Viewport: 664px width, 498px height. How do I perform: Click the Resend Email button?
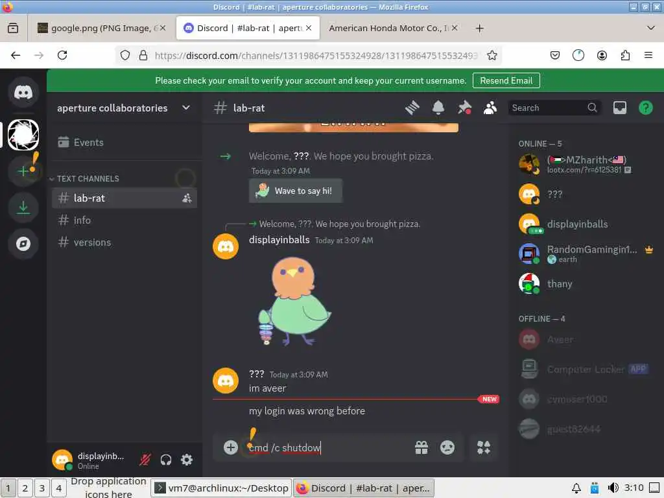pos(506,80)
